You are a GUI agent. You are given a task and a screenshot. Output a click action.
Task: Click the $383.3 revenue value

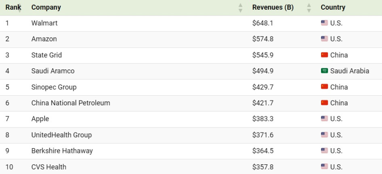[262, 119]
